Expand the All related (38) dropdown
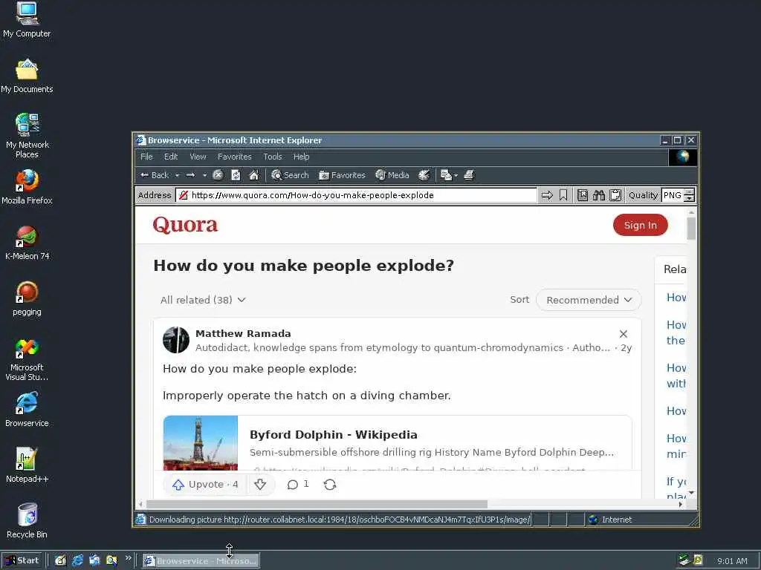Image resolution: width=761 pixels, height=570 pixels. [203, 300]
